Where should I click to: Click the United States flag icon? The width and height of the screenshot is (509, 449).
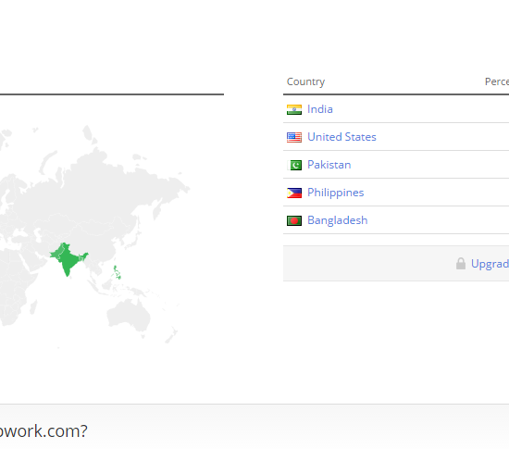click(x=294, y=137)
